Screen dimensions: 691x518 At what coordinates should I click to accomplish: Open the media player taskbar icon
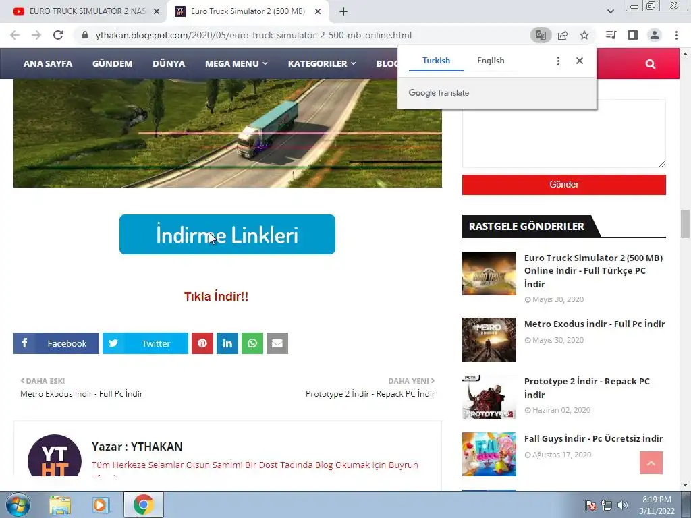pyautogui.click(x=101, y=505)
